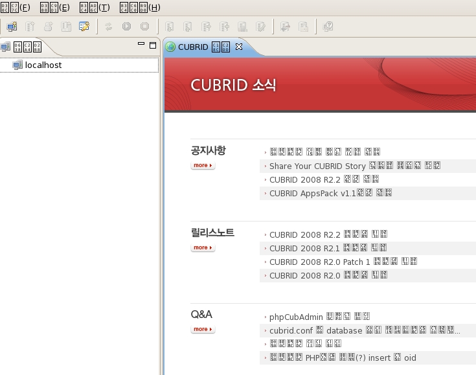Screen dimensions: 476x375
Task: Click the more button under 공지사항
Action: tap(203, 165)
